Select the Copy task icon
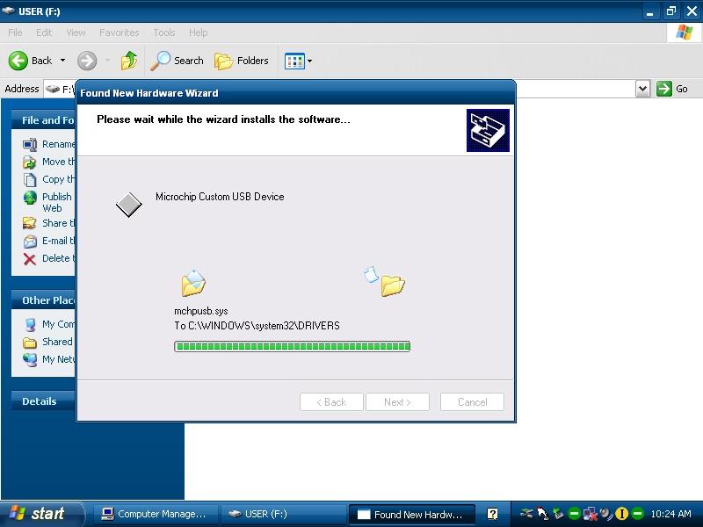 (30, 179)
